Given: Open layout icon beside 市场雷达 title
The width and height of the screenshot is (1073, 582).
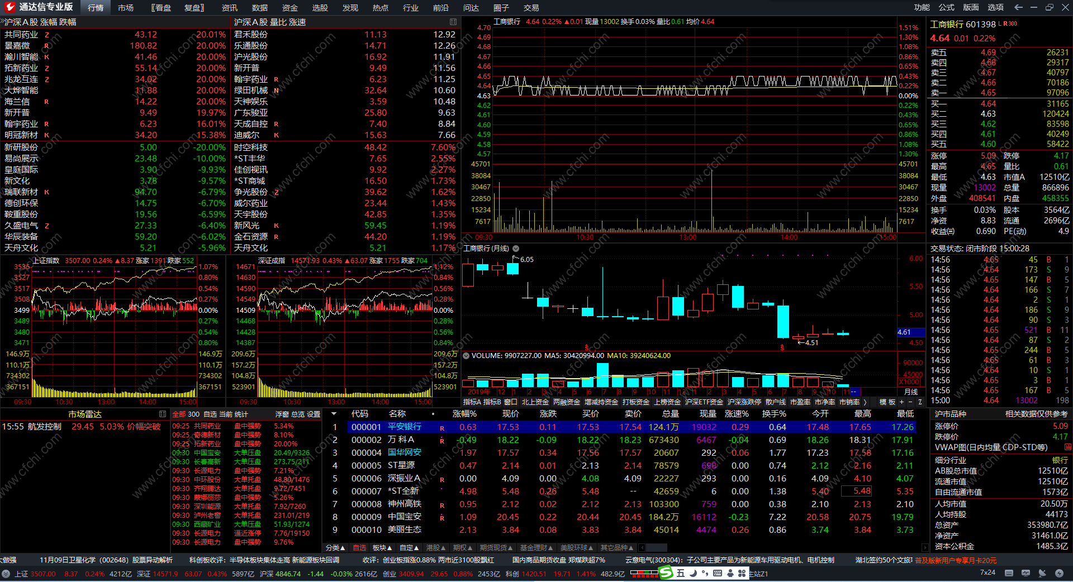Looking at the screenshot, I should tap(163, 414).
